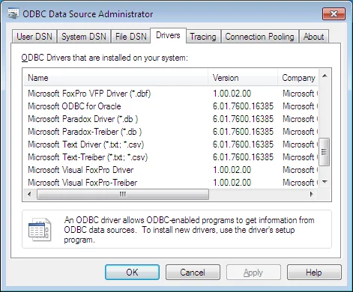Click version 6.01.7600.16385 of ODBC for Oracle
The image size is (353, 292).
(243, 106)
